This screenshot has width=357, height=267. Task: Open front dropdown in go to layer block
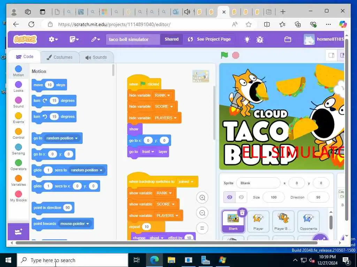tap(148, 152)
